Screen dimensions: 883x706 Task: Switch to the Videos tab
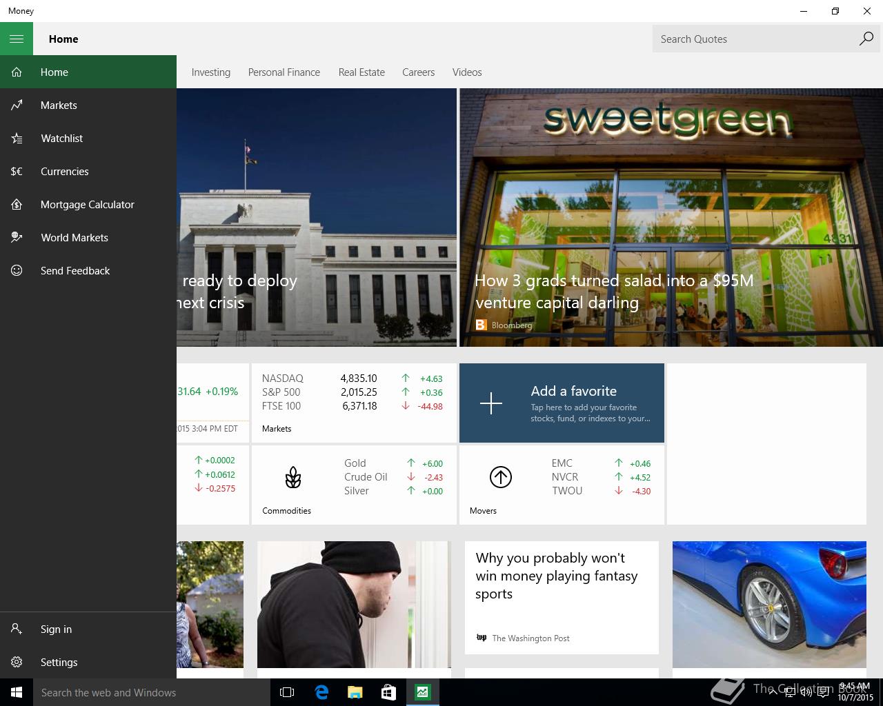(467, 72)
